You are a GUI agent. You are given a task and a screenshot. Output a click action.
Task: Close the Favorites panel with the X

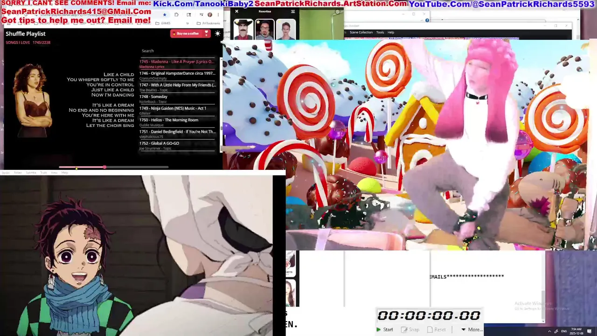tap(236, 11)
